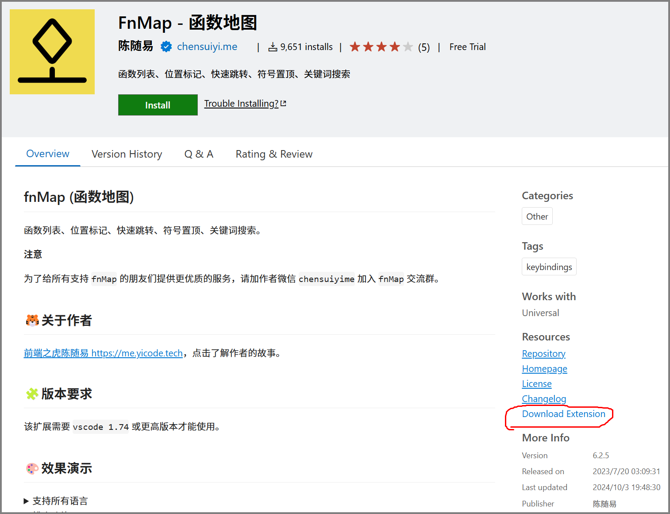Screen dimensions: 670x514
Task: Open the Q & A tab
Action: (199, 154)
